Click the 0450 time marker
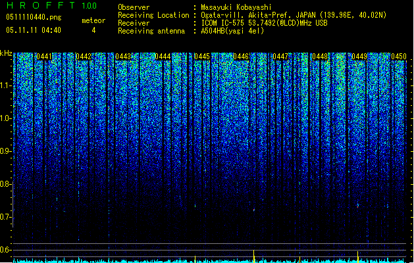Viewport: 414px width, 263px height. 399,57
